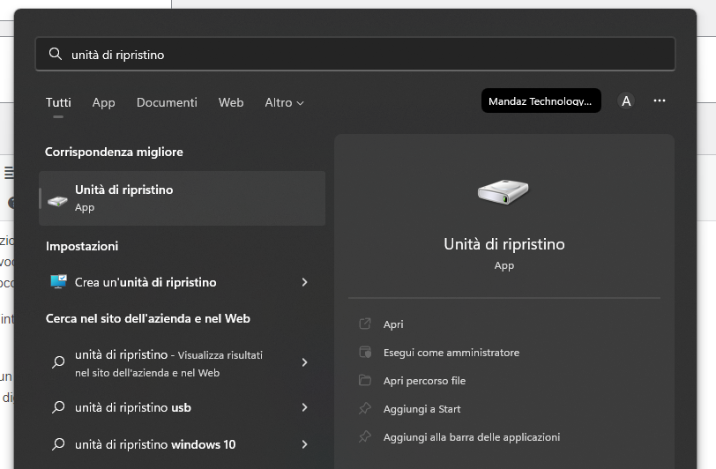
Task: Click Aggiungi alla barra delle applicazioni
Action: (x=471, y=437)
